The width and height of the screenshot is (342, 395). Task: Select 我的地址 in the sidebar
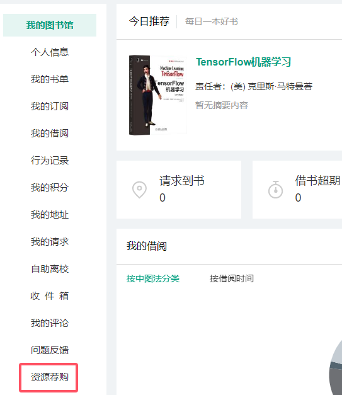point(50,215)
